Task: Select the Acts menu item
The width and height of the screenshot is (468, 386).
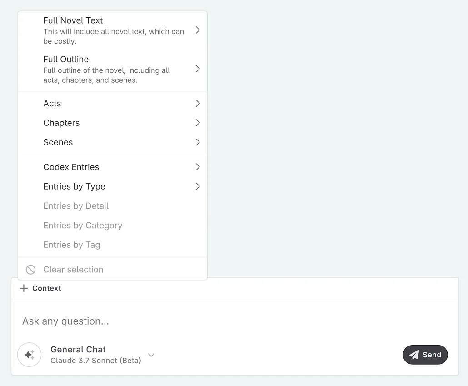Action: pos(52,104)
